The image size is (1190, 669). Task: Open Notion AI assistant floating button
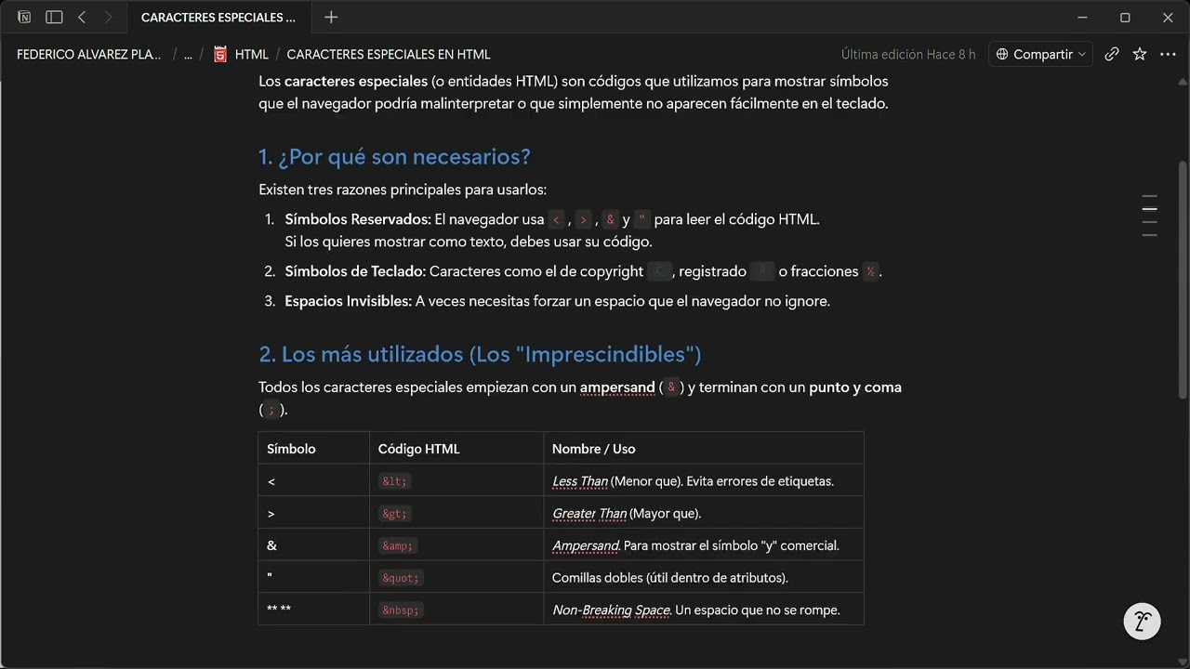1143,622
